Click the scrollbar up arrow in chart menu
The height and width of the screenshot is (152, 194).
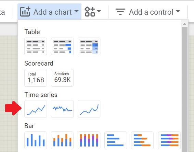click(x=184, y=24)
